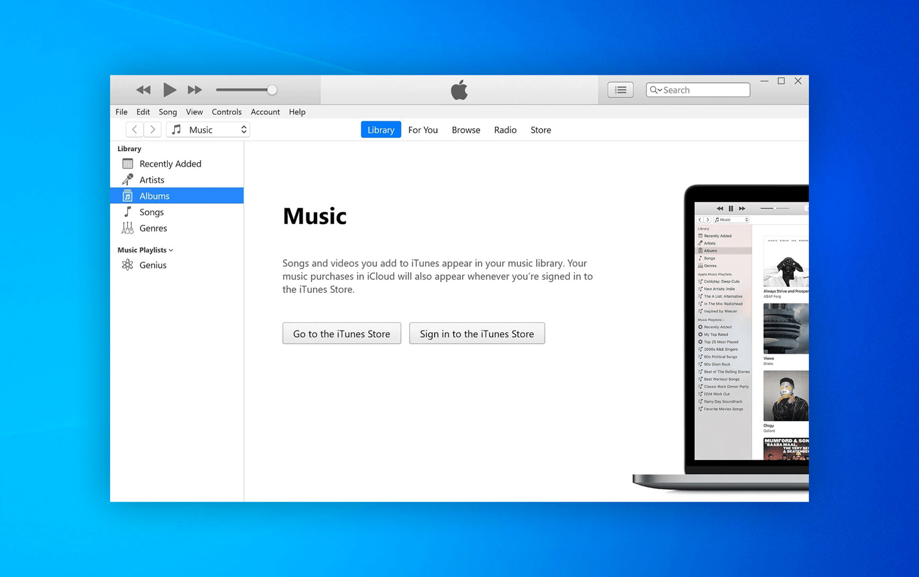The width and height of the screenshot is (919, 577).
Task: Open the Account menu
Action: [265, 112]
